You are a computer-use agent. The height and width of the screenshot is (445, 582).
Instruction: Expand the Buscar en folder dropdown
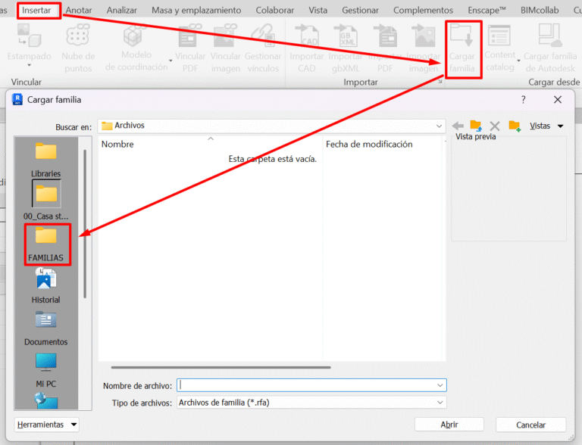[x=439, y=126]
